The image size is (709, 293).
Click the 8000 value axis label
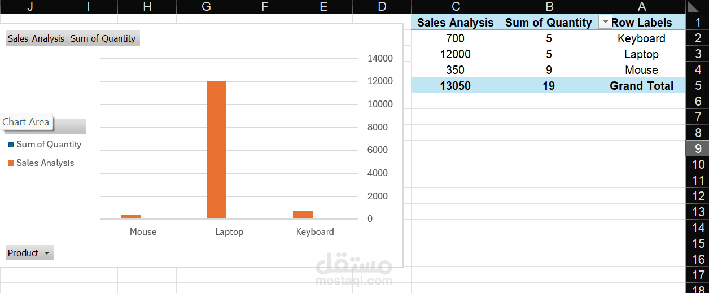(378, 127)
